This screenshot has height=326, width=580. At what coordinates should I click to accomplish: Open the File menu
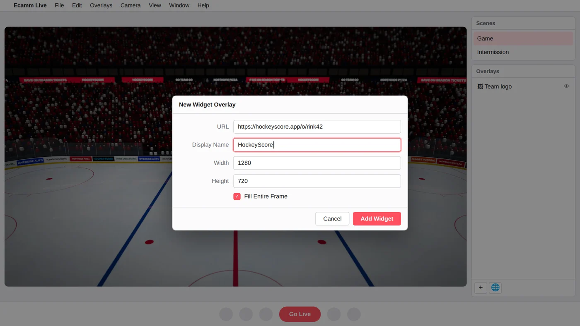point(59,5)
